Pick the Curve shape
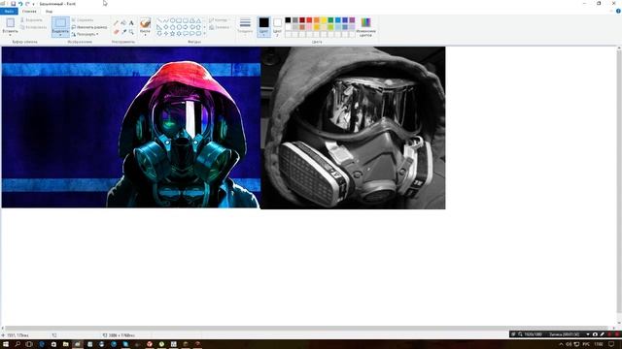This screenshot has width=622, height=349. click(166, 20)
